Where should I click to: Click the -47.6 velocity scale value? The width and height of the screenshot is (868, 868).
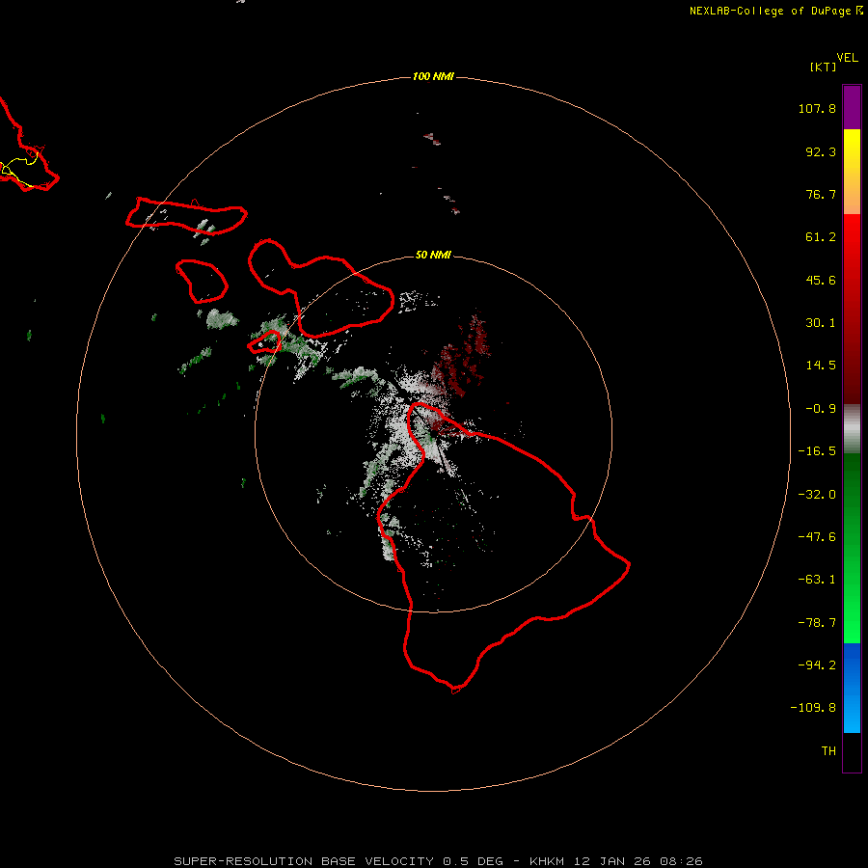pos(817,537)
